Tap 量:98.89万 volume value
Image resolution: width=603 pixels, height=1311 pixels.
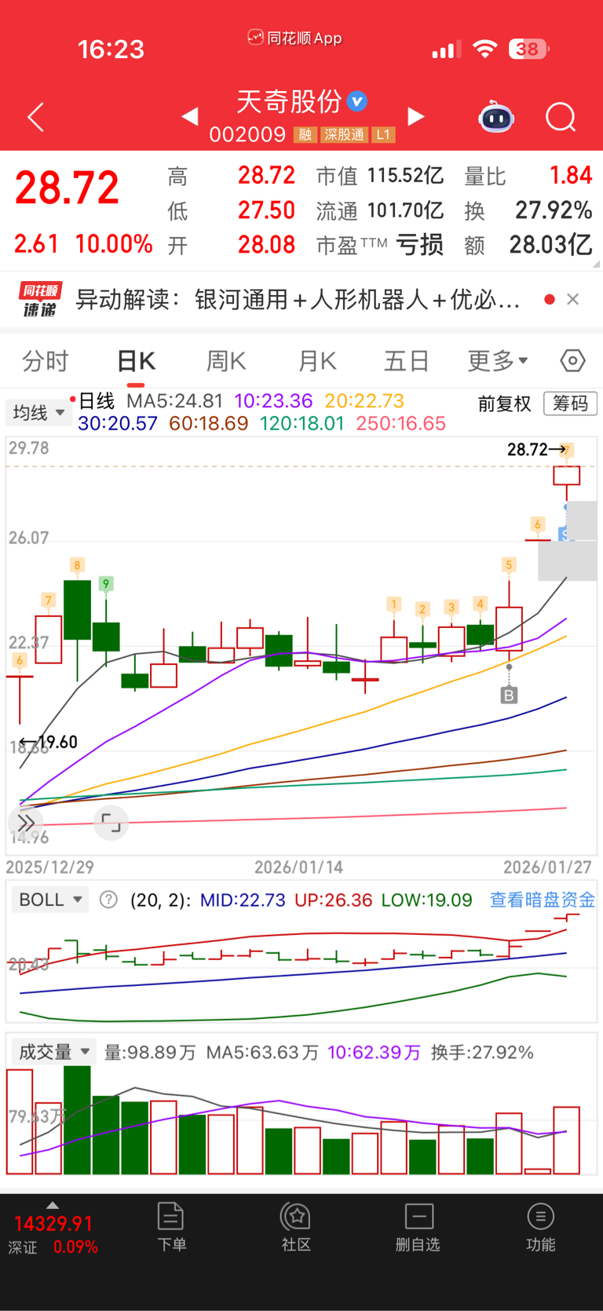[x=150, y=1052]
